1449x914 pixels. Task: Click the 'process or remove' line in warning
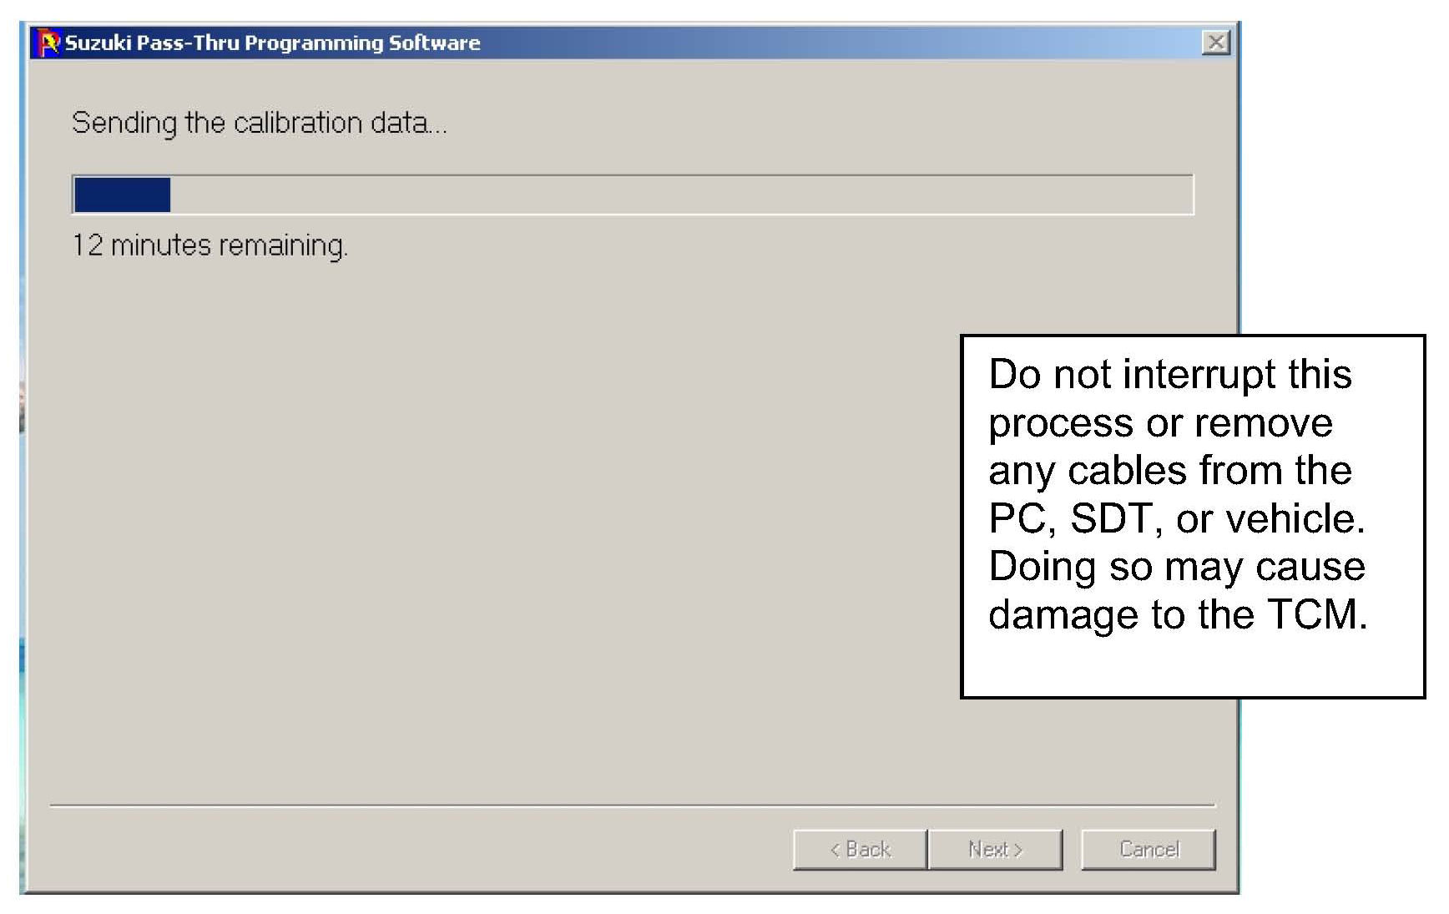coord(1160,422)
